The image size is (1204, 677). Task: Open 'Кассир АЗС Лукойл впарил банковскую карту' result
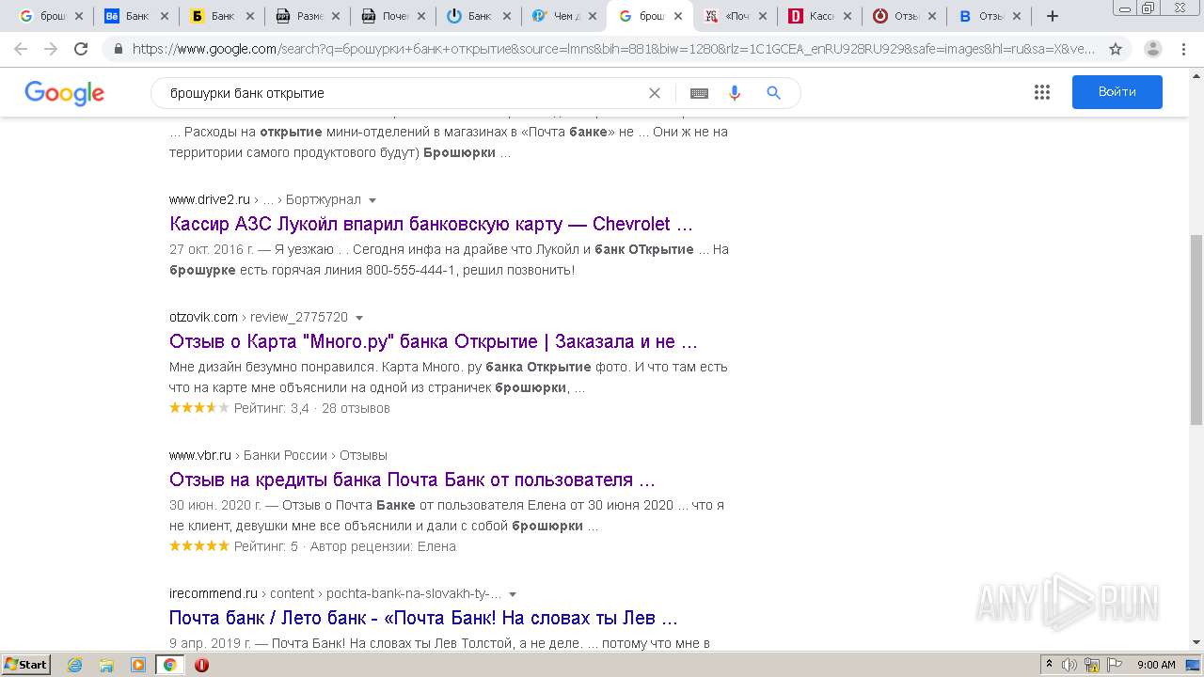pos(431,224)
